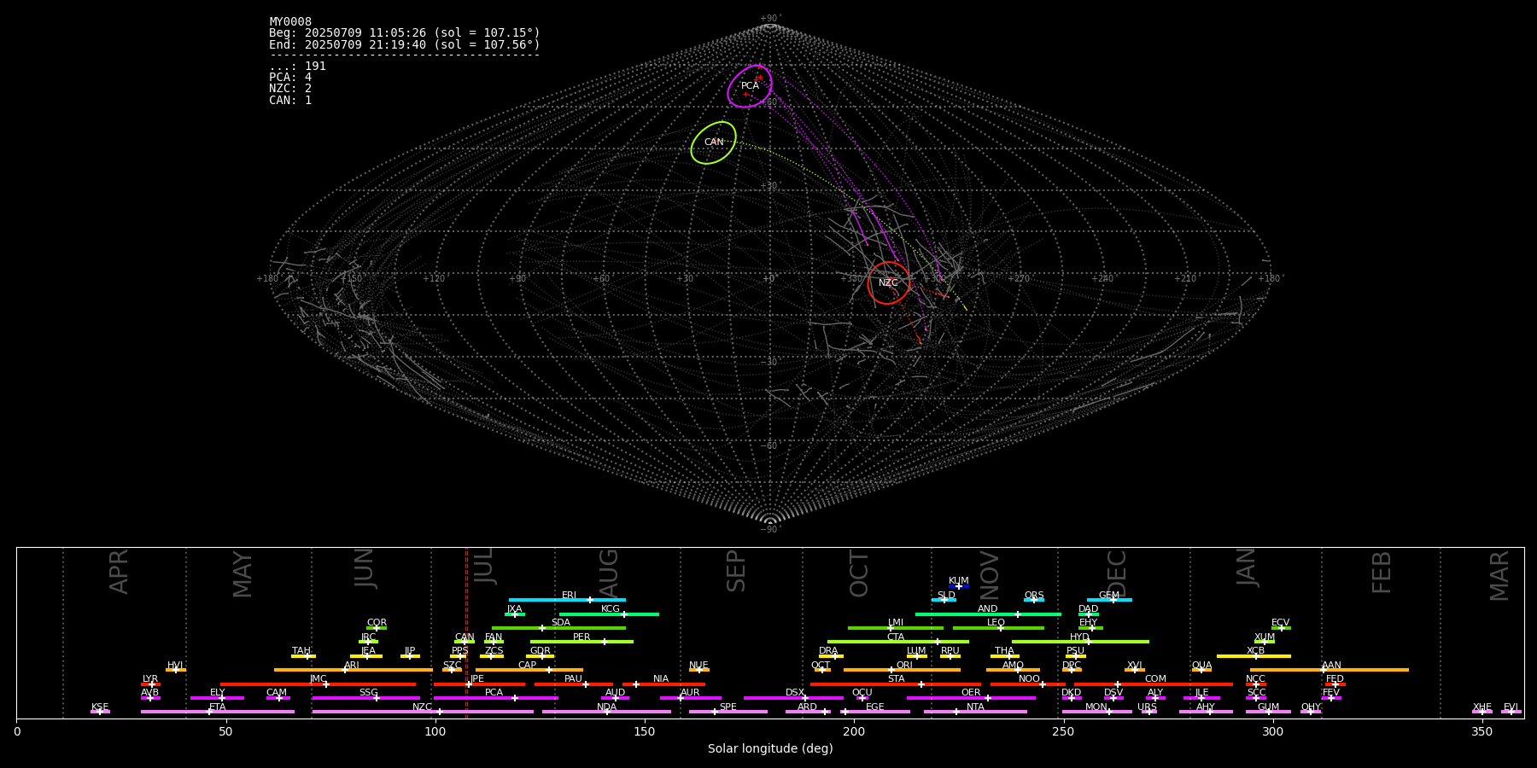Click the STA red shower bar
This screenshot has width=1537, height=768.
pyautogui.click(x=896, y=684)
